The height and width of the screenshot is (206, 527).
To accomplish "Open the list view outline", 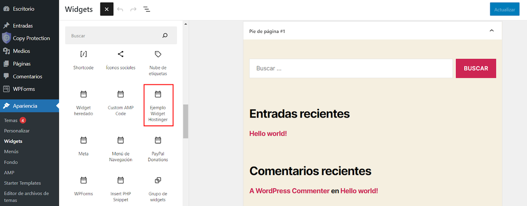I will pyautogui.click(x=147, y=9).
